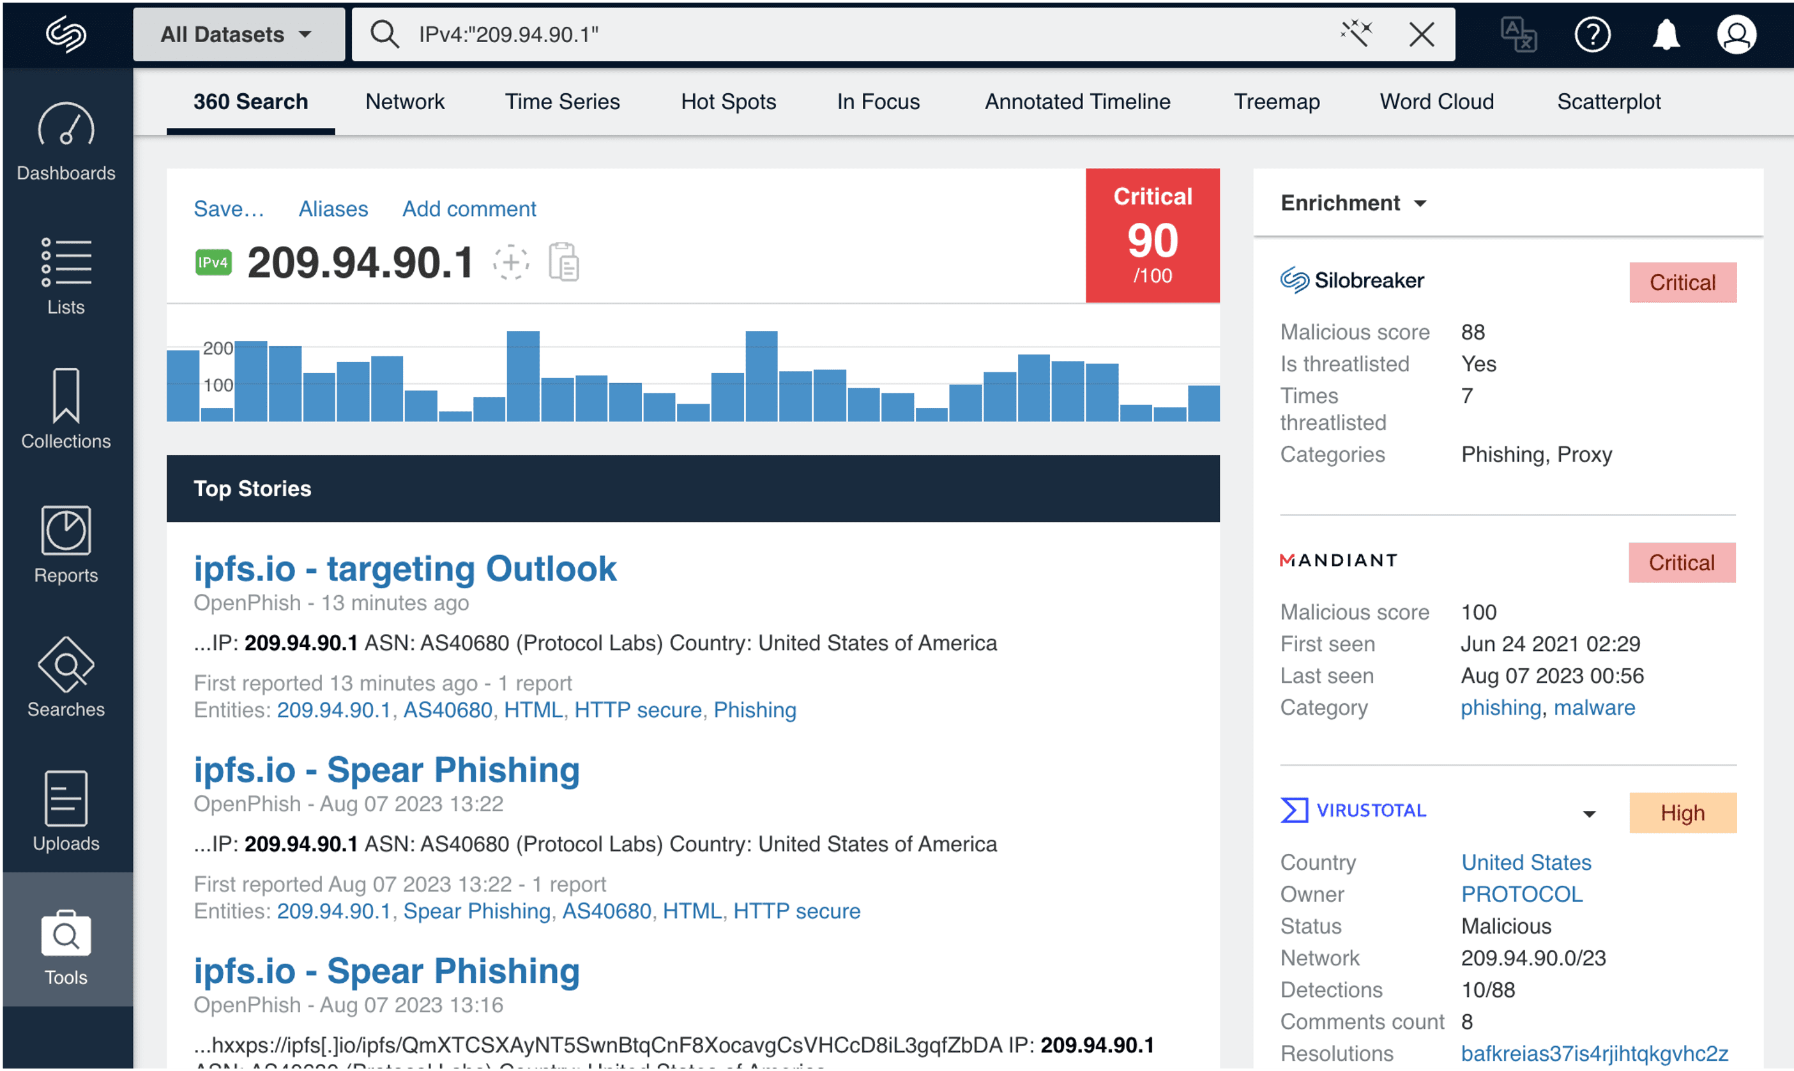Click HTML entity in second story
Screen dimensions: 1794x1071
[x=692, y=911]
